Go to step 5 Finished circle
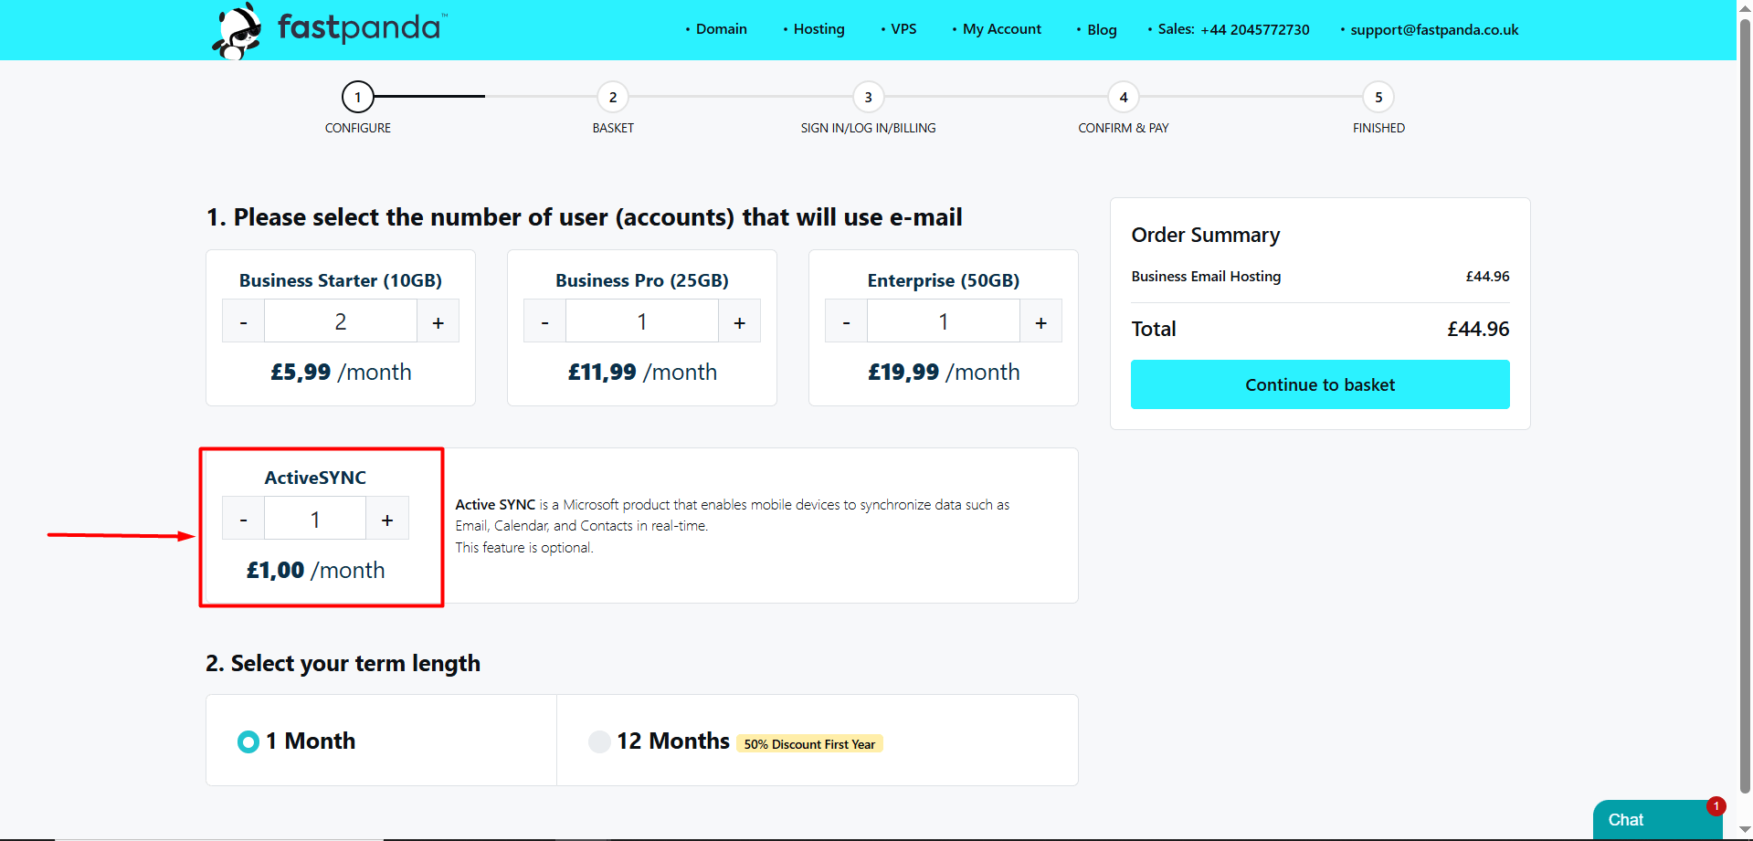This screenshot has width=1753, height=841. (1378, 97)
